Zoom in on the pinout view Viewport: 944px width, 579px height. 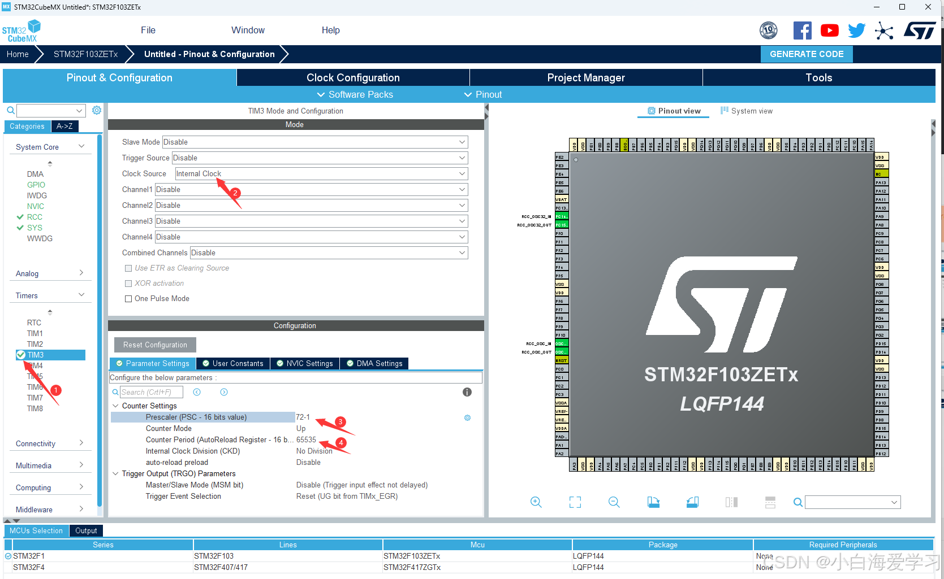pyautogui.click(x=536, y=502)
